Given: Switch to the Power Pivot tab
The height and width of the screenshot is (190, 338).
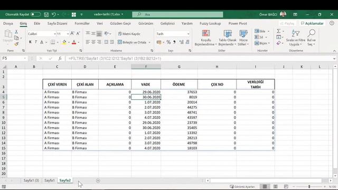Looking at the screenshot, I should pos(238,23).
